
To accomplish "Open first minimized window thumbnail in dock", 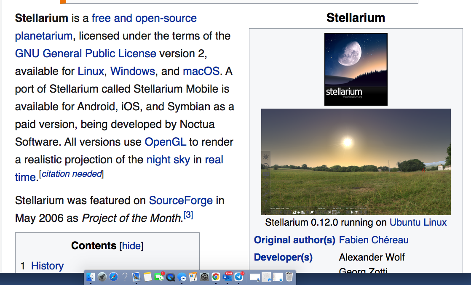I will point(255,277).
